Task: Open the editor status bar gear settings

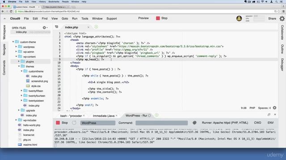Action: point(274,108)
